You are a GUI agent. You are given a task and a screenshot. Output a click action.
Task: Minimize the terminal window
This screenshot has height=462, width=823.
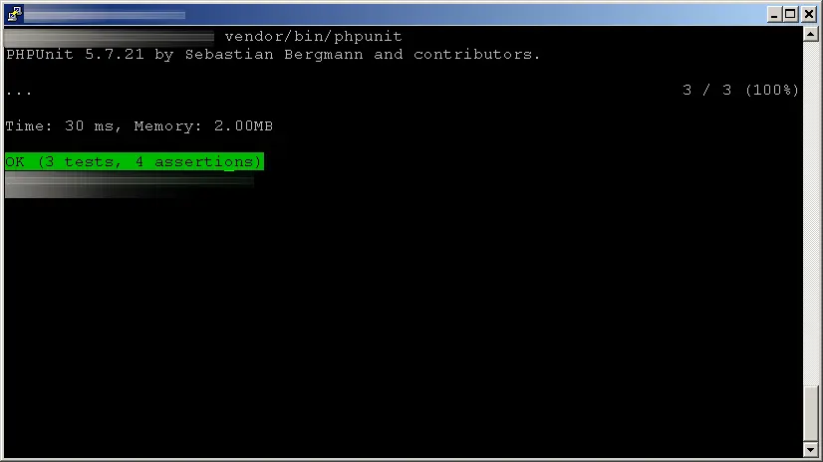(x=773, y=14)
